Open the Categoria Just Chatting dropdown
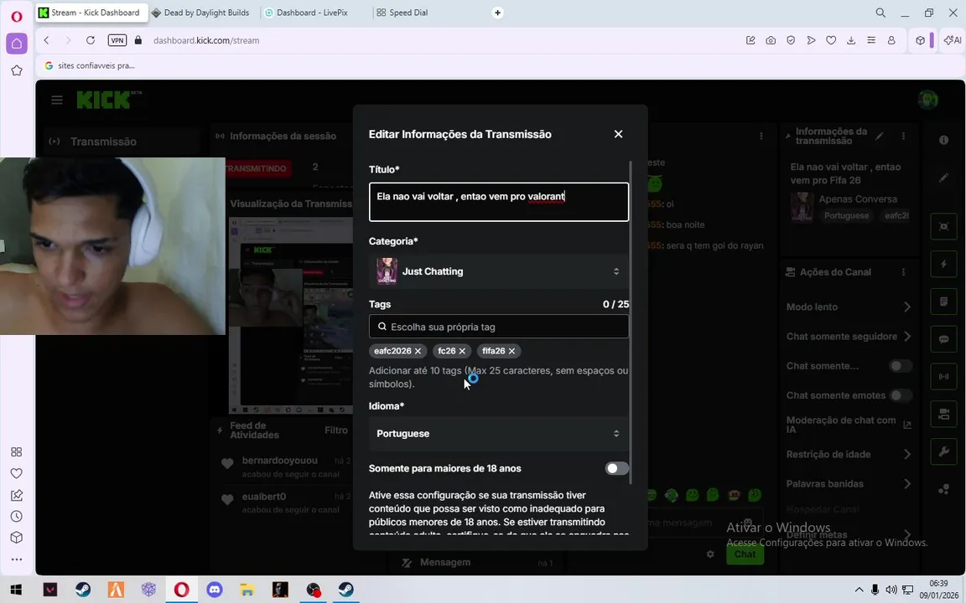 pos(498,271)
